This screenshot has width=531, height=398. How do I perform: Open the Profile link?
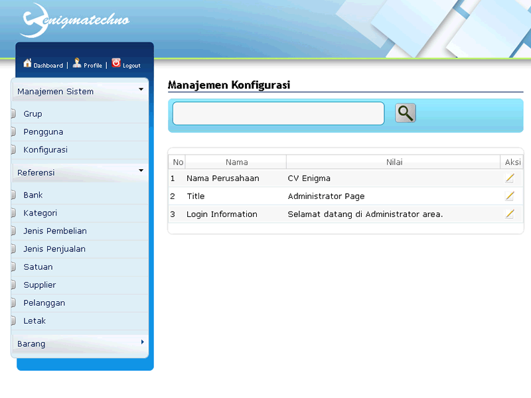93,65
